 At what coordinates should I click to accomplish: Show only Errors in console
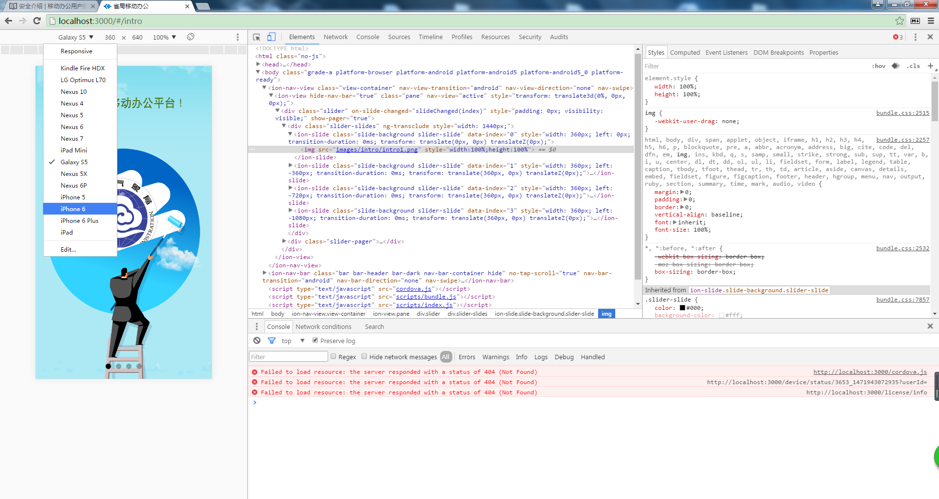467,357
